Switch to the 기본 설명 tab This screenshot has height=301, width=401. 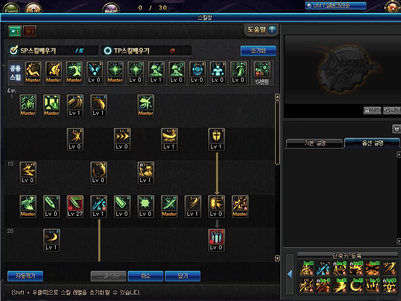pyautogui.click(x=315, y=143)
